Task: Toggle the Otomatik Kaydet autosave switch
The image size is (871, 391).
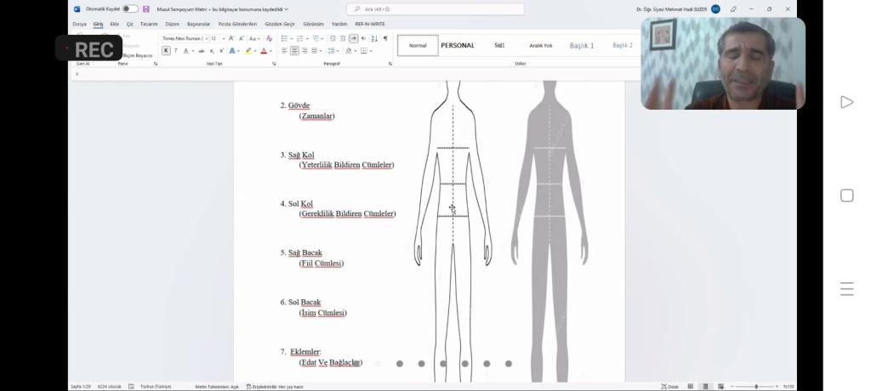Action: 130,9
